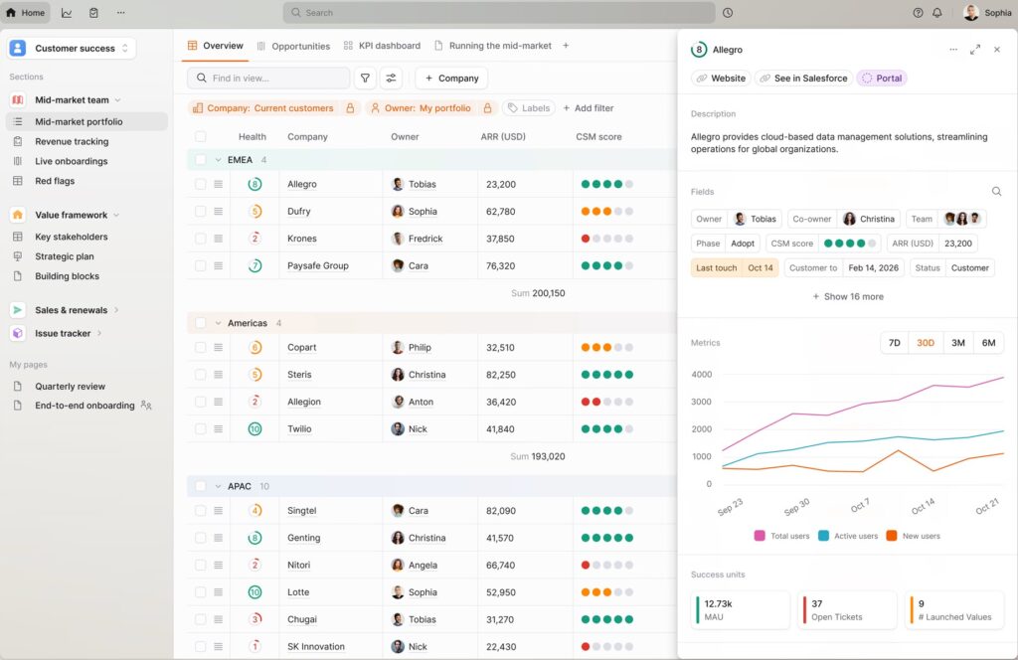Click the history clock icon

(728, 13)
